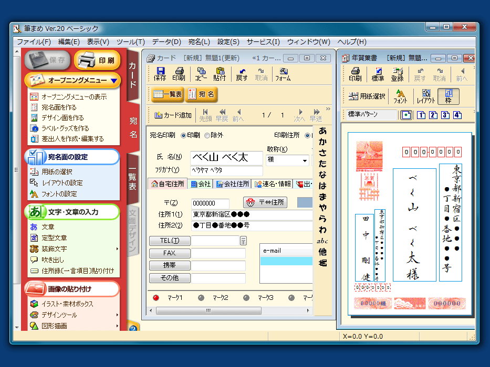Open 宛名面を作る link in sidebar
This screenshot has height=367, width=490.
(59, 107)
